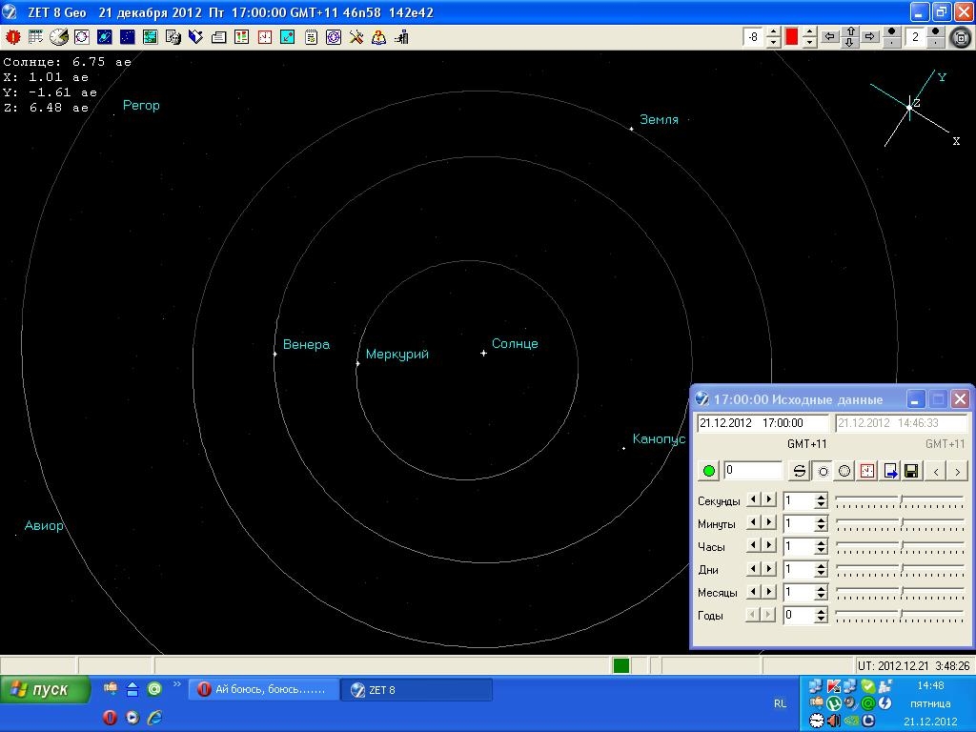Step Минуты forward one unit
976x732 pixels.
(x=769, y=522)
